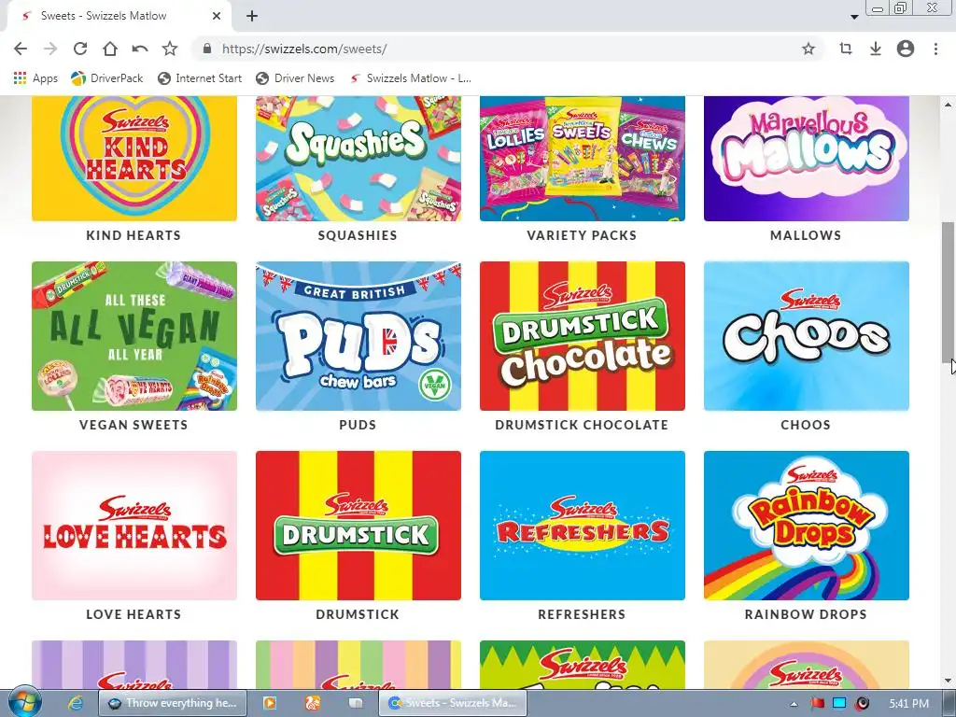Open the Great British Puds image

(x=358, y=336)
